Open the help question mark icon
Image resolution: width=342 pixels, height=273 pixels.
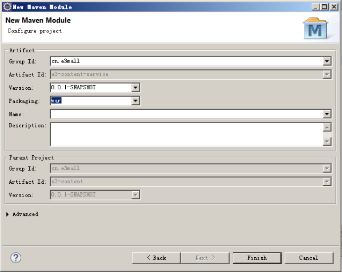point(16,258)
